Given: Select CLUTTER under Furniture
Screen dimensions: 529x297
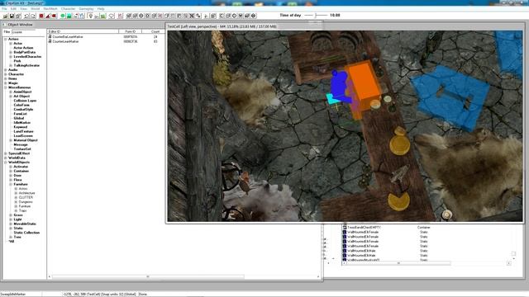Looking at the screenshot, I should tap(26, 197).
